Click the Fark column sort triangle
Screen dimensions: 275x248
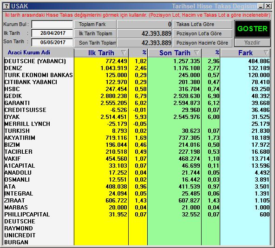click(266, 52)
